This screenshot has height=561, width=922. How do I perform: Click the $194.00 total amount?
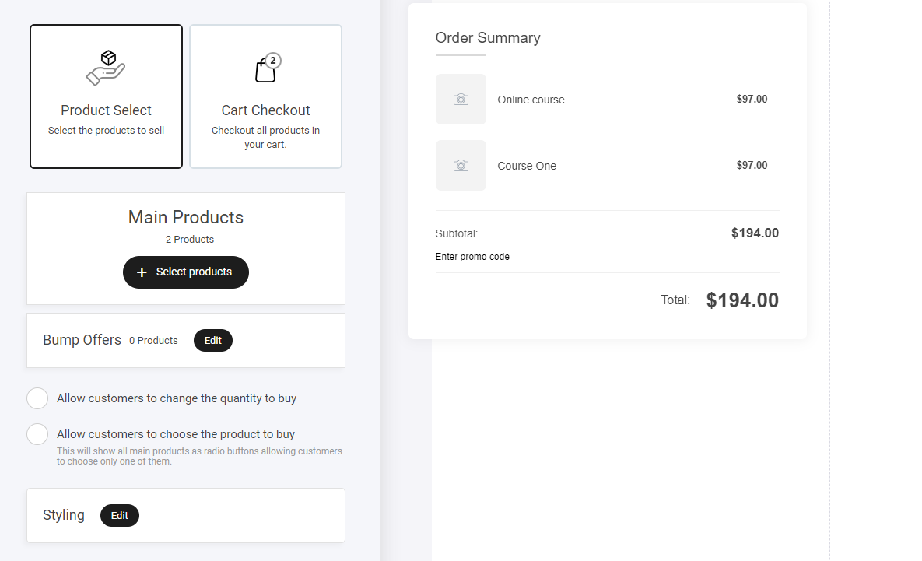click(741, 300)
